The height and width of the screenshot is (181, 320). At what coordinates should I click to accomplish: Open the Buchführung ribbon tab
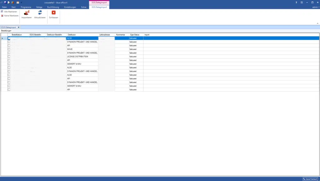tap(53, 7)
